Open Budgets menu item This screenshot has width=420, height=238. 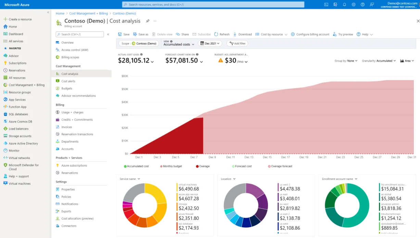pyautogui.click(x=67, y=88)
